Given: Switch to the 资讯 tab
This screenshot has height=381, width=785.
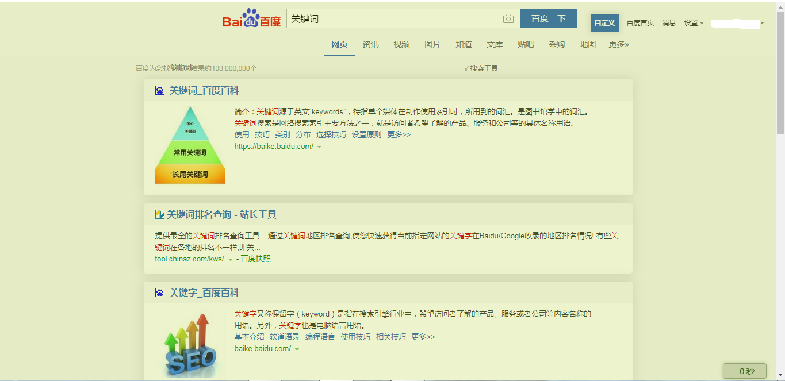Looking at the screenshot, I should click(370, 44).
